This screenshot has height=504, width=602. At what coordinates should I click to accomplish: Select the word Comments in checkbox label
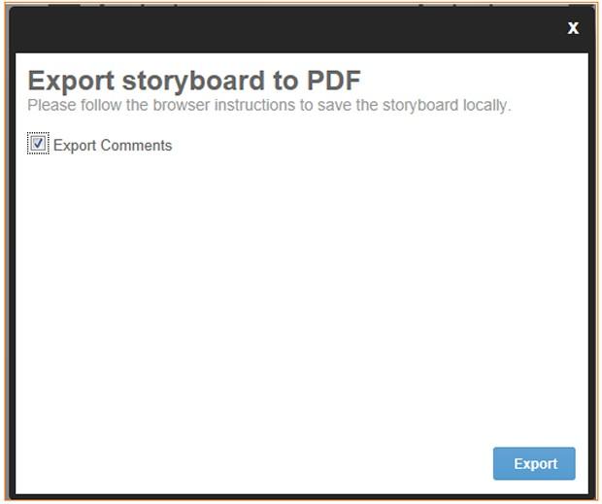click(136, 146)
